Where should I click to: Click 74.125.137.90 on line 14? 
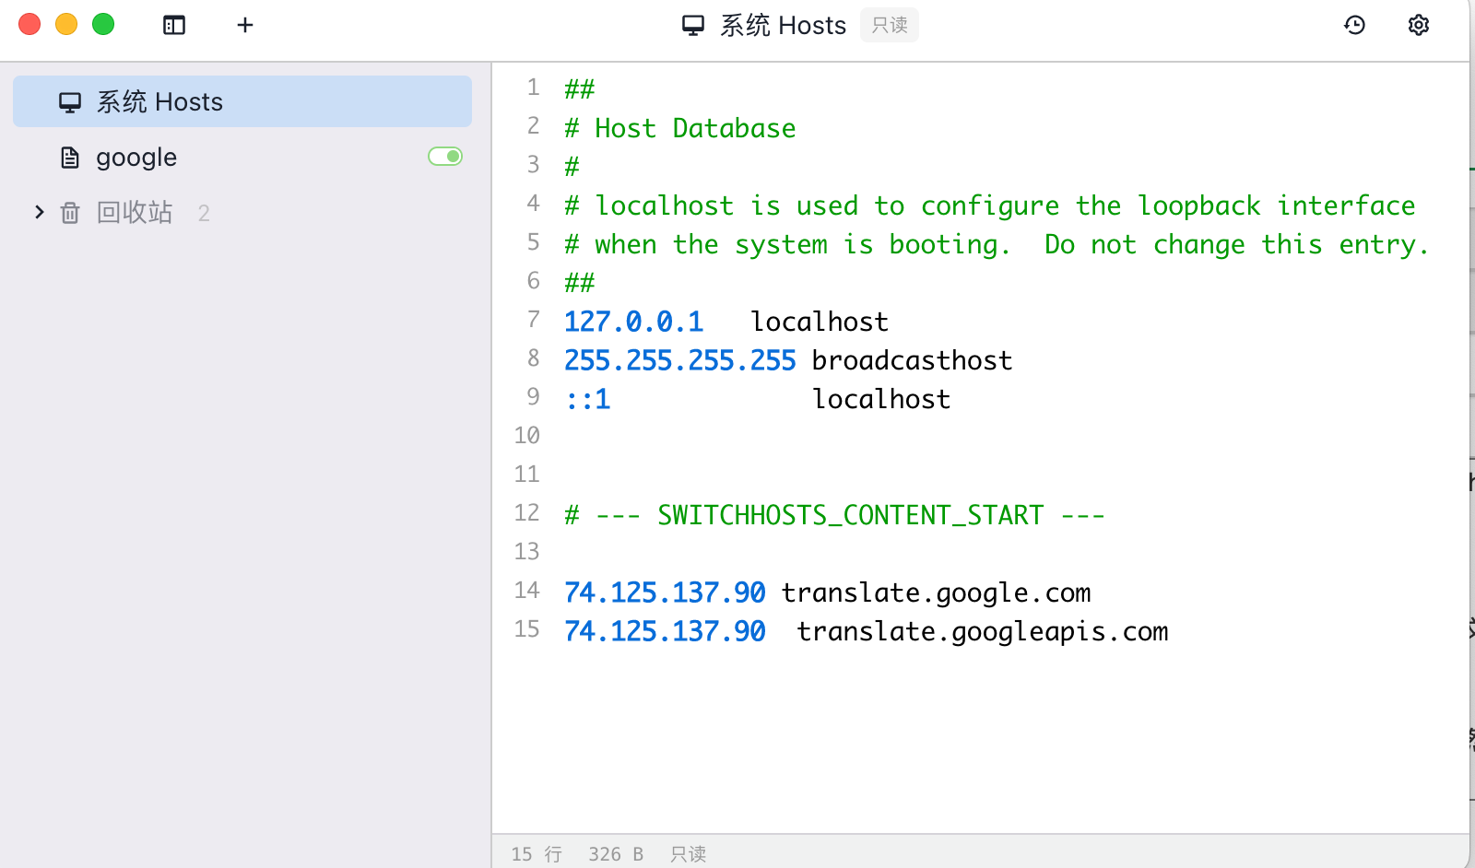click(665, 592)
